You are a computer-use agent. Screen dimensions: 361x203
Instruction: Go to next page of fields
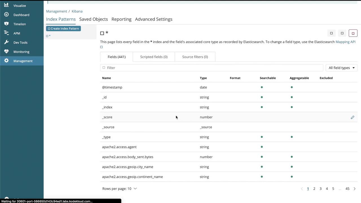pos(355,189)
